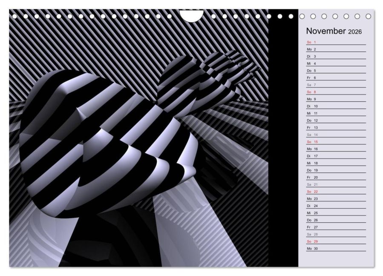383x276 pixels.
Task: Select the So 29 date row
Action: [x=336, y=241]
